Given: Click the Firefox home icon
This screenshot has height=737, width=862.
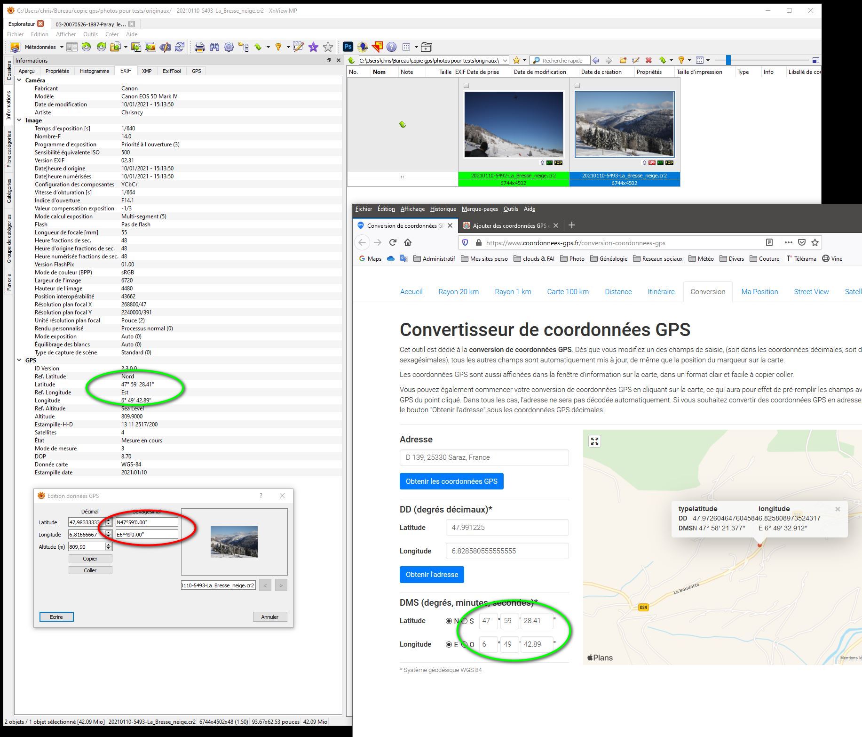Looking at the screenshot, I should point(408,243).
